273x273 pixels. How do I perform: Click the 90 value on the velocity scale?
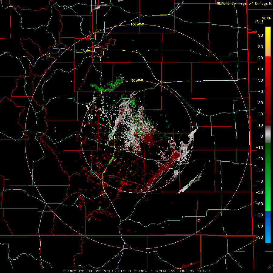(x=261, y=35)
